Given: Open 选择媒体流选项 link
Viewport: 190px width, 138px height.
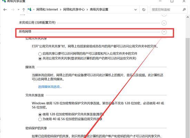Looking at the screenshot, I should click(x=50, y=87).
